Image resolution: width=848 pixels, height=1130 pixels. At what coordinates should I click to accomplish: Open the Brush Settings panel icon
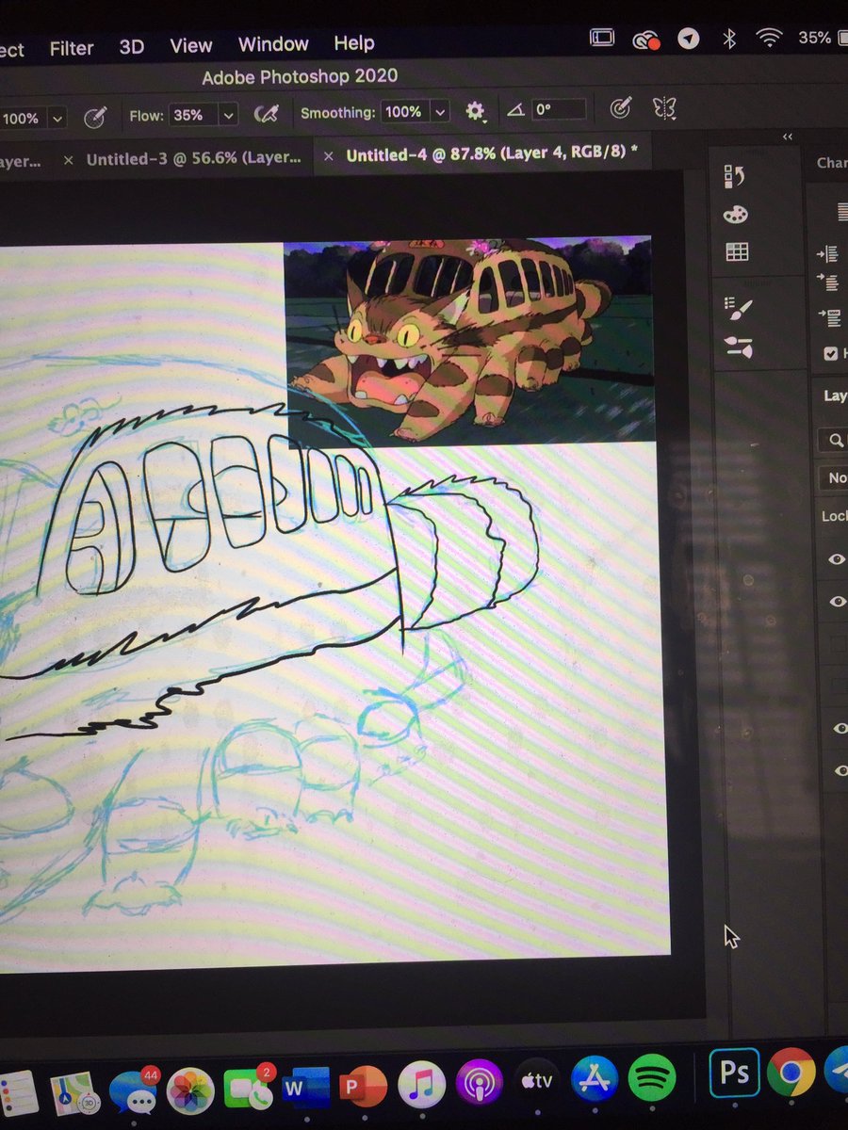(736, 306)
